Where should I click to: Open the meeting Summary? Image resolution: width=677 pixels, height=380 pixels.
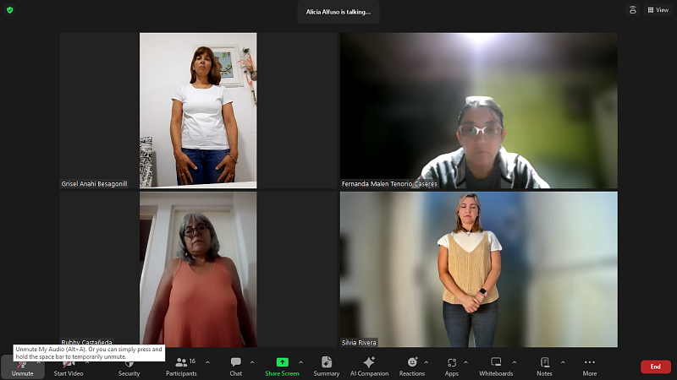point(326,366)
